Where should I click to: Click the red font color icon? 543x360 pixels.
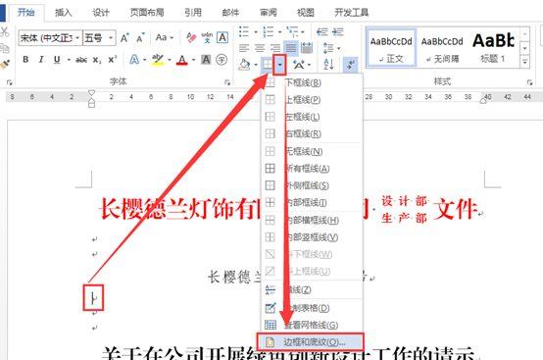[182, 60]
